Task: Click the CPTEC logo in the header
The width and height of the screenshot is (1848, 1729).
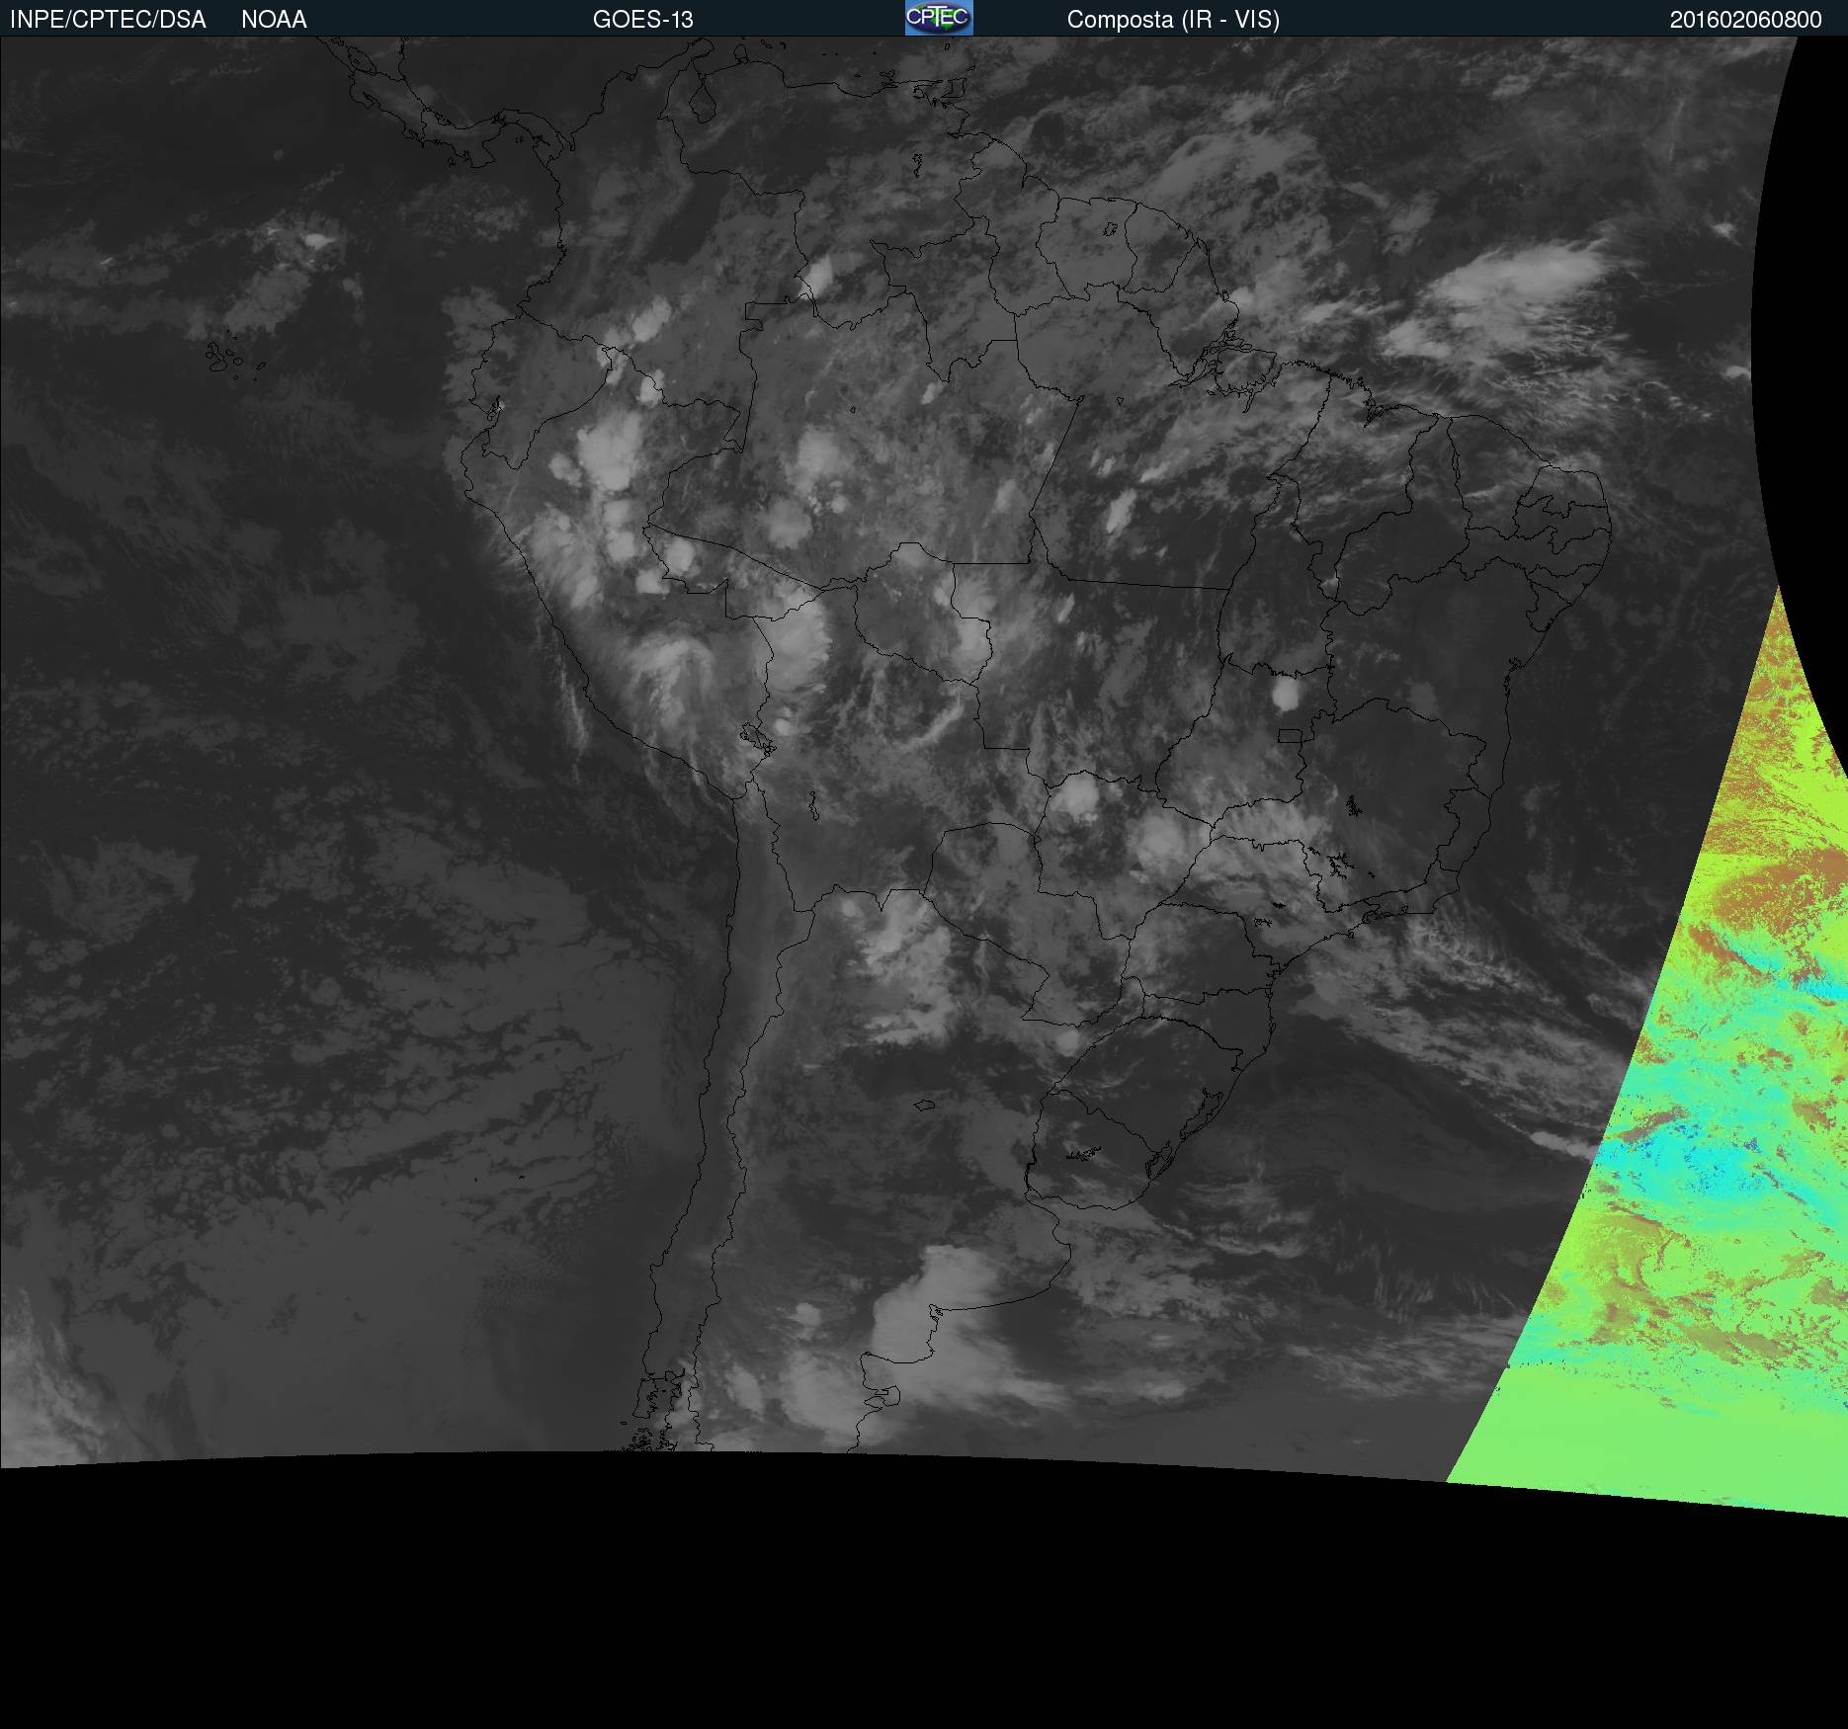Action: click(x=939, y=18)
